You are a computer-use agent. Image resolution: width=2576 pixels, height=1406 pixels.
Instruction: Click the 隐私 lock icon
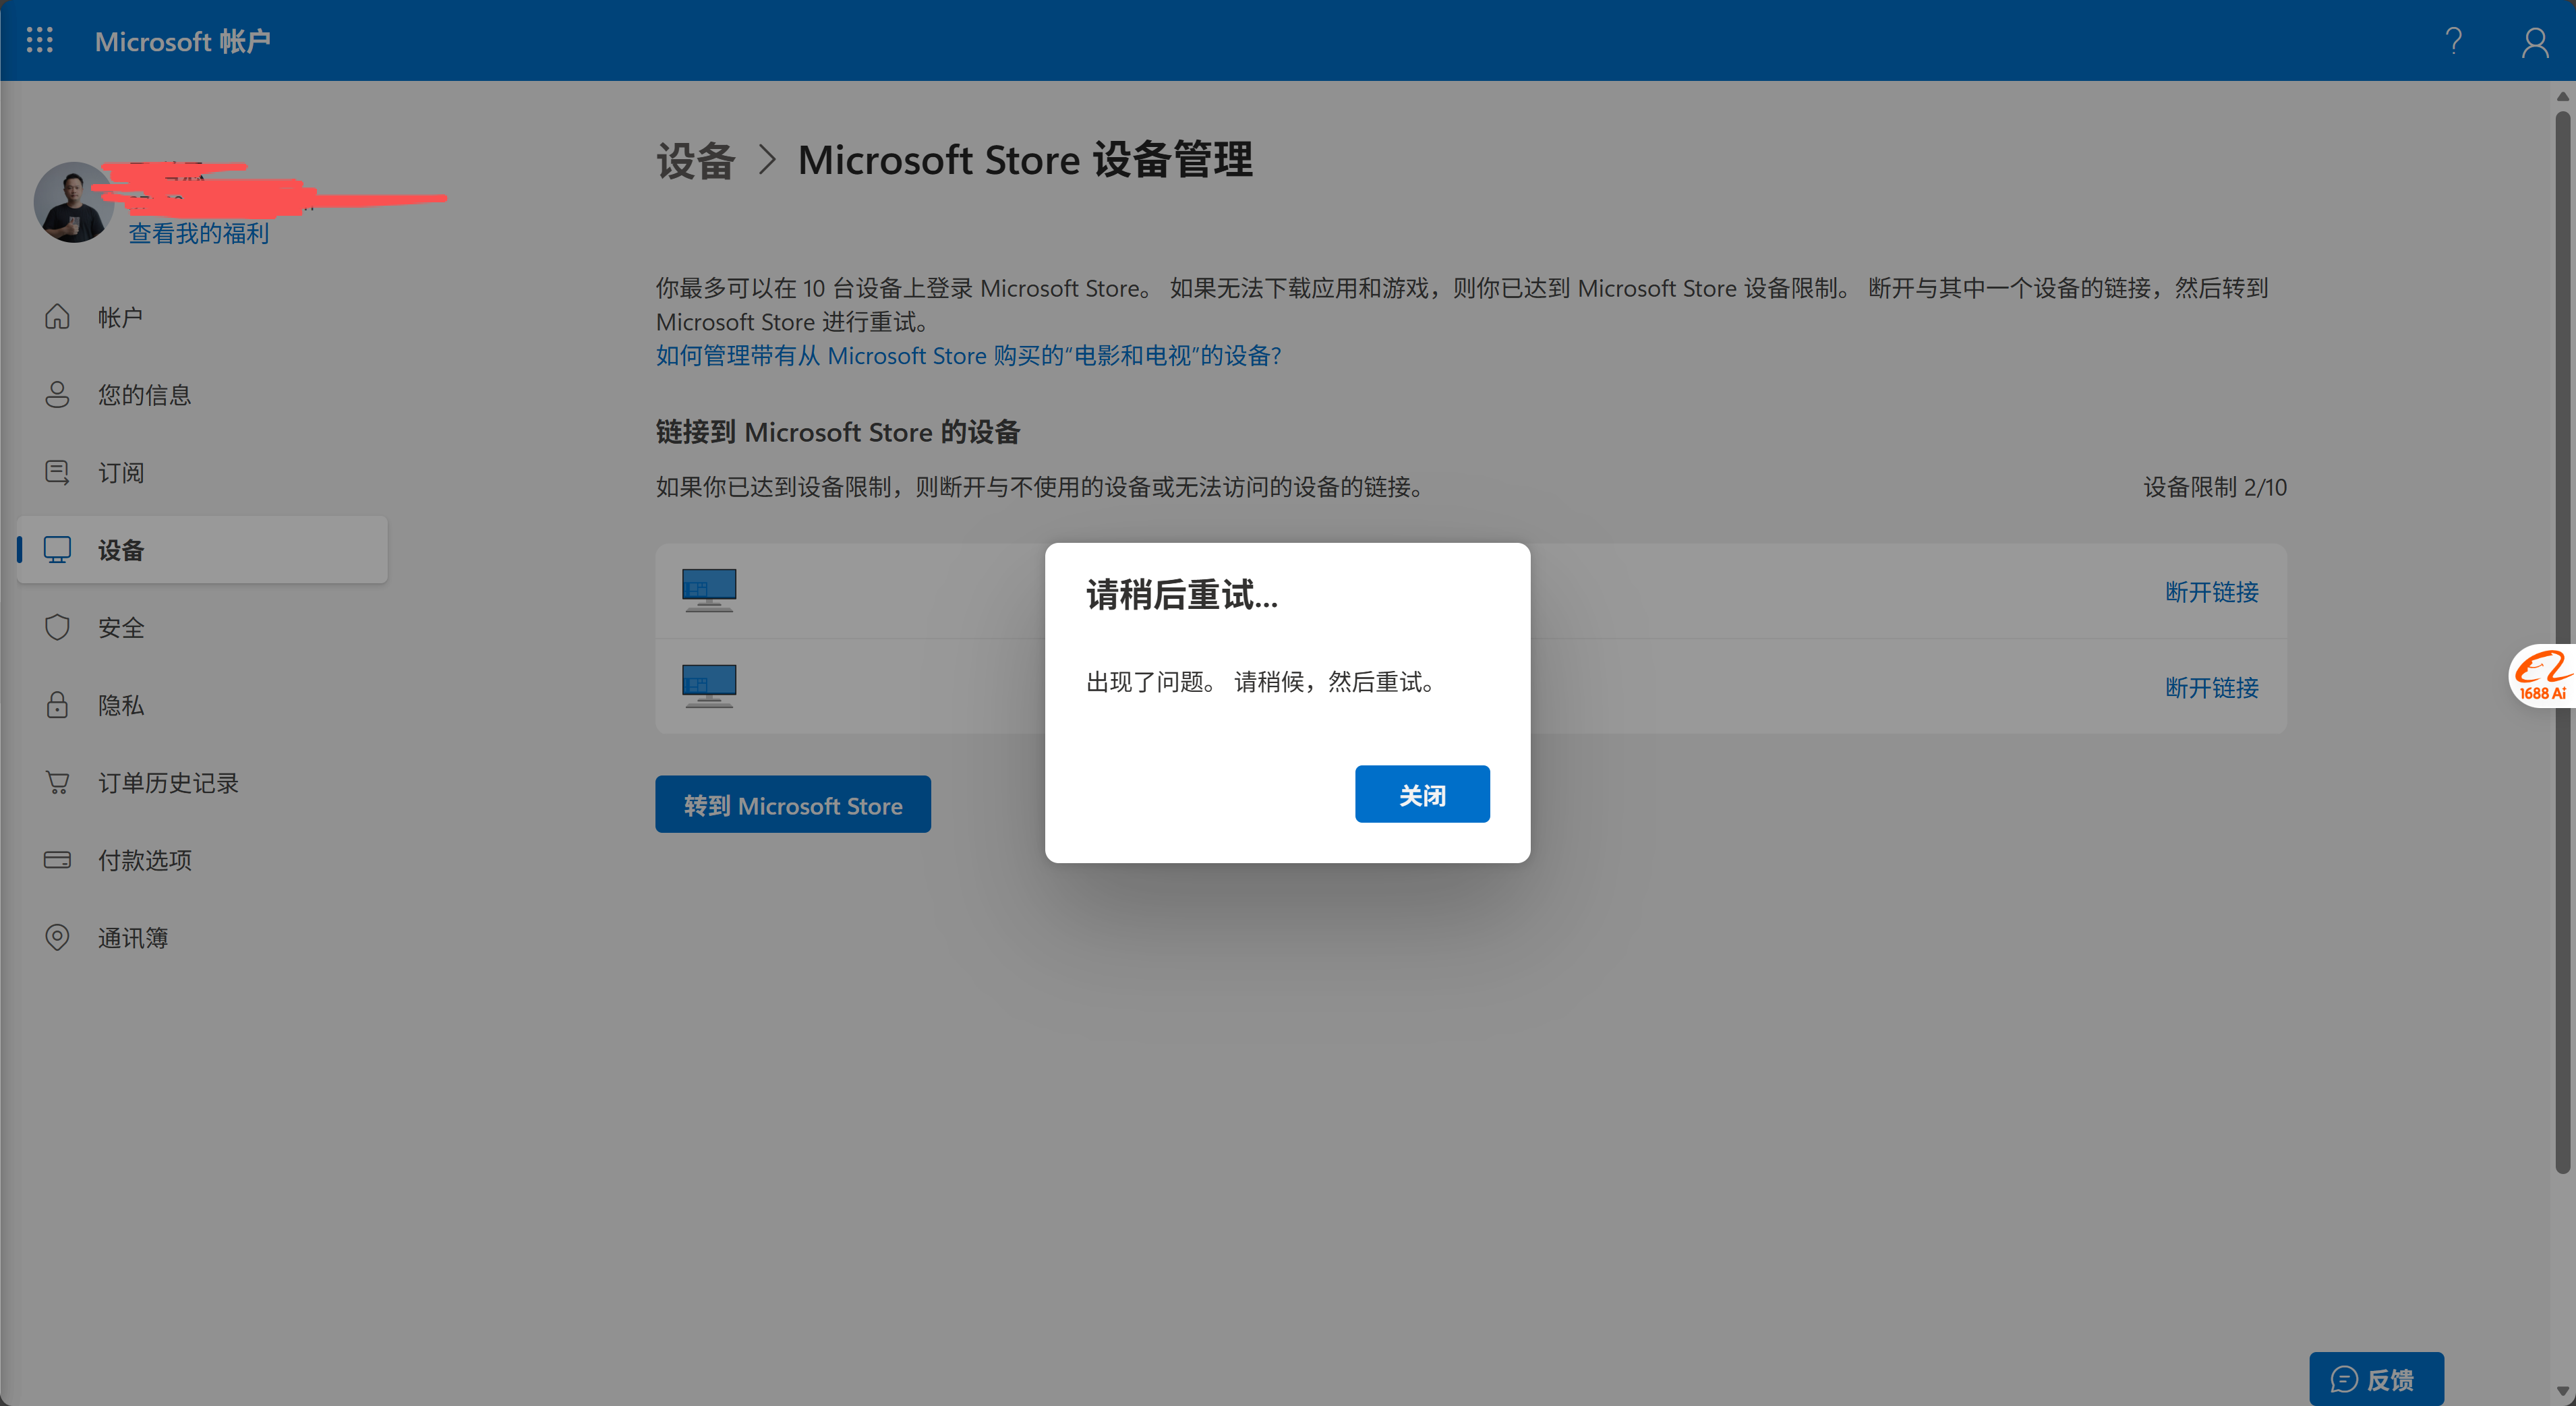click(57, 705)
